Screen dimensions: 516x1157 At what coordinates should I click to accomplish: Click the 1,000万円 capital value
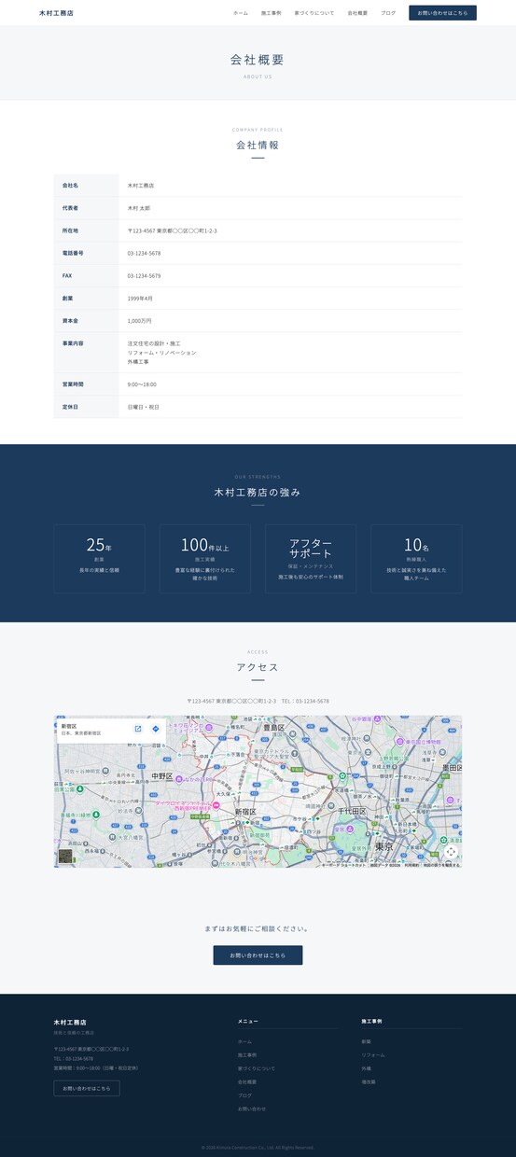point(139,321)
